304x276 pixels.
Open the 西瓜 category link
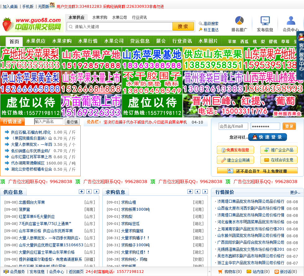point(244,42)
